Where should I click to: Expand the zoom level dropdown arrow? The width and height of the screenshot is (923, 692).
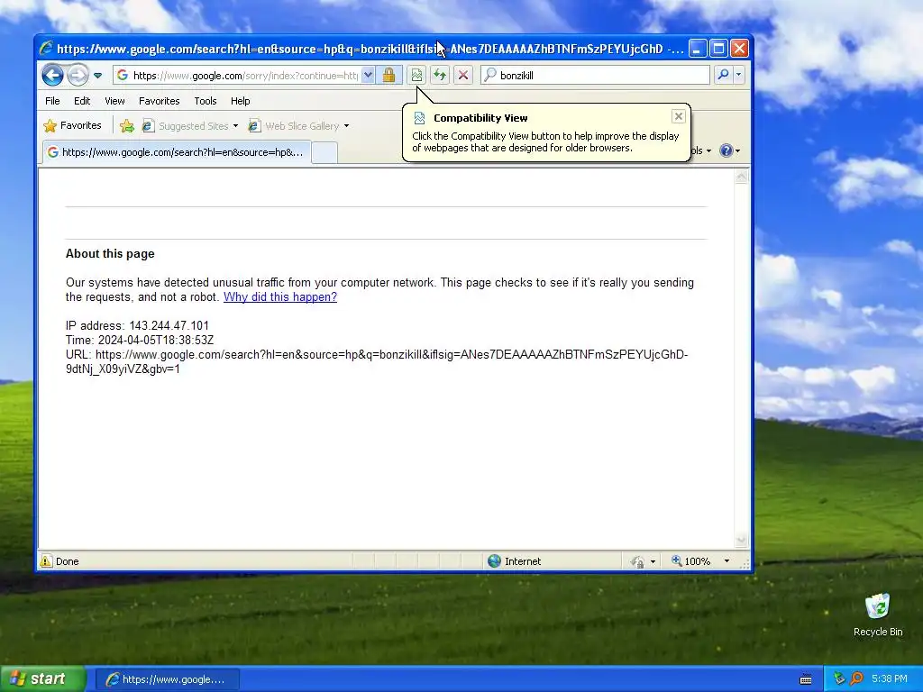pyautogui.click(x=727, y=561)
